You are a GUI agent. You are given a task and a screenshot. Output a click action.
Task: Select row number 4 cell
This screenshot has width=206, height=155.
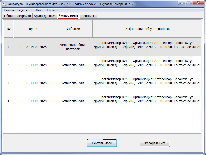[8, 101]
